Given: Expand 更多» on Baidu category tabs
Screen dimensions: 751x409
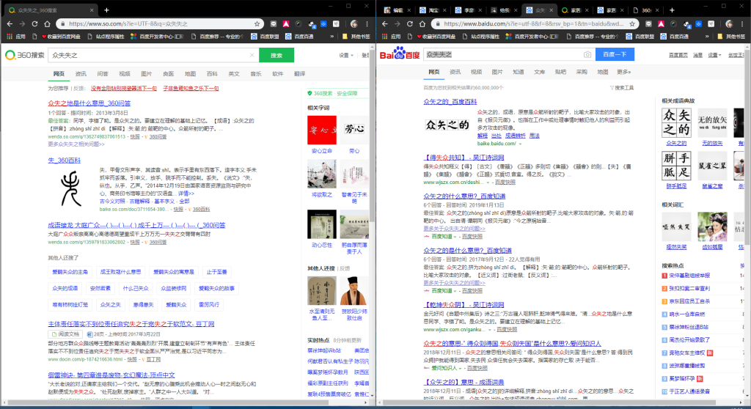Looking at the screenshot, I should [x=623, y=72].
